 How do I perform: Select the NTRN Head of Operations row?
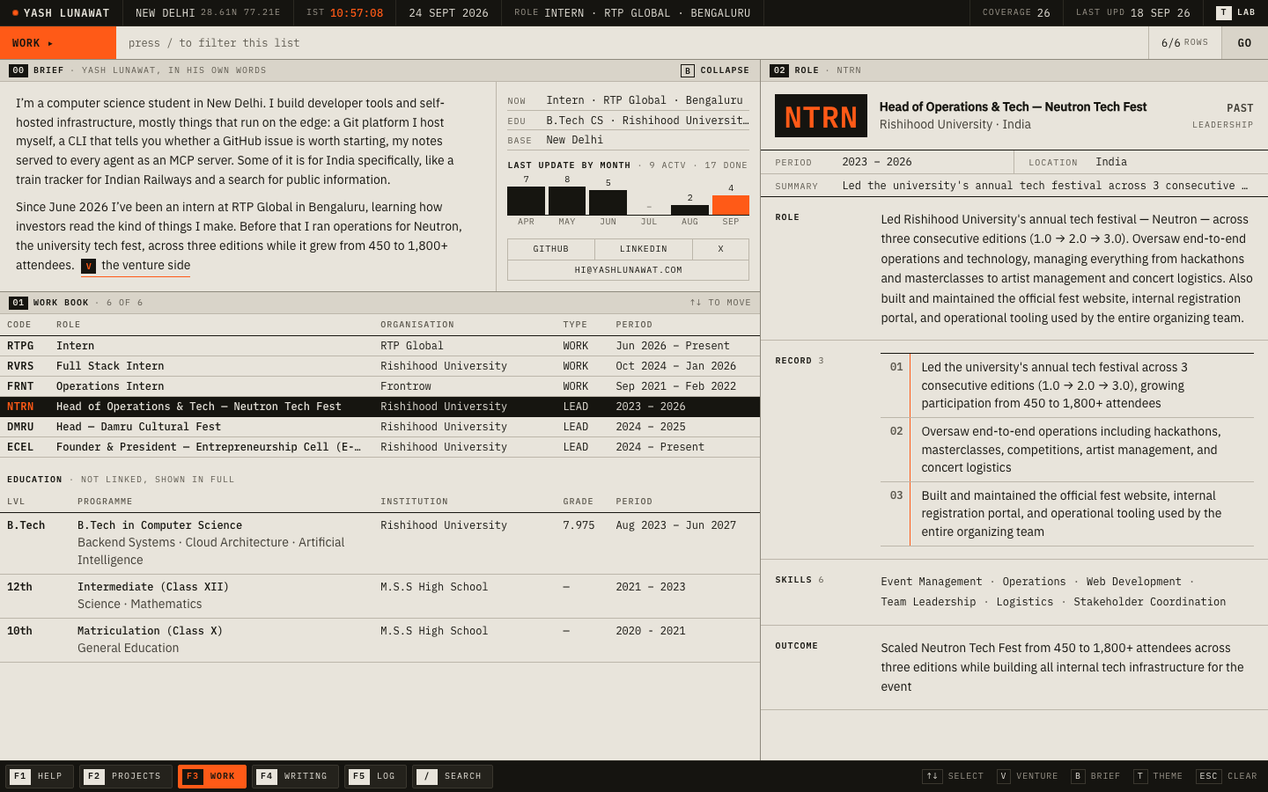click(380, 407)
